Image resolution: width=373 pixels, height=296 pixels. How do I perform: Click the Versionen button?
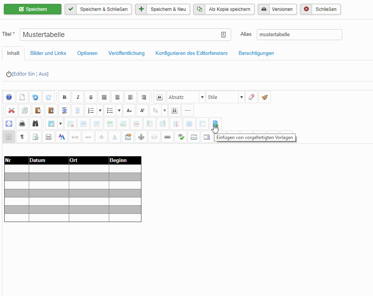(x=277, y=9)
